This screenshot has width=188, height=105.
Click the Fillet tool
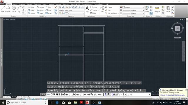pos(48,10)
